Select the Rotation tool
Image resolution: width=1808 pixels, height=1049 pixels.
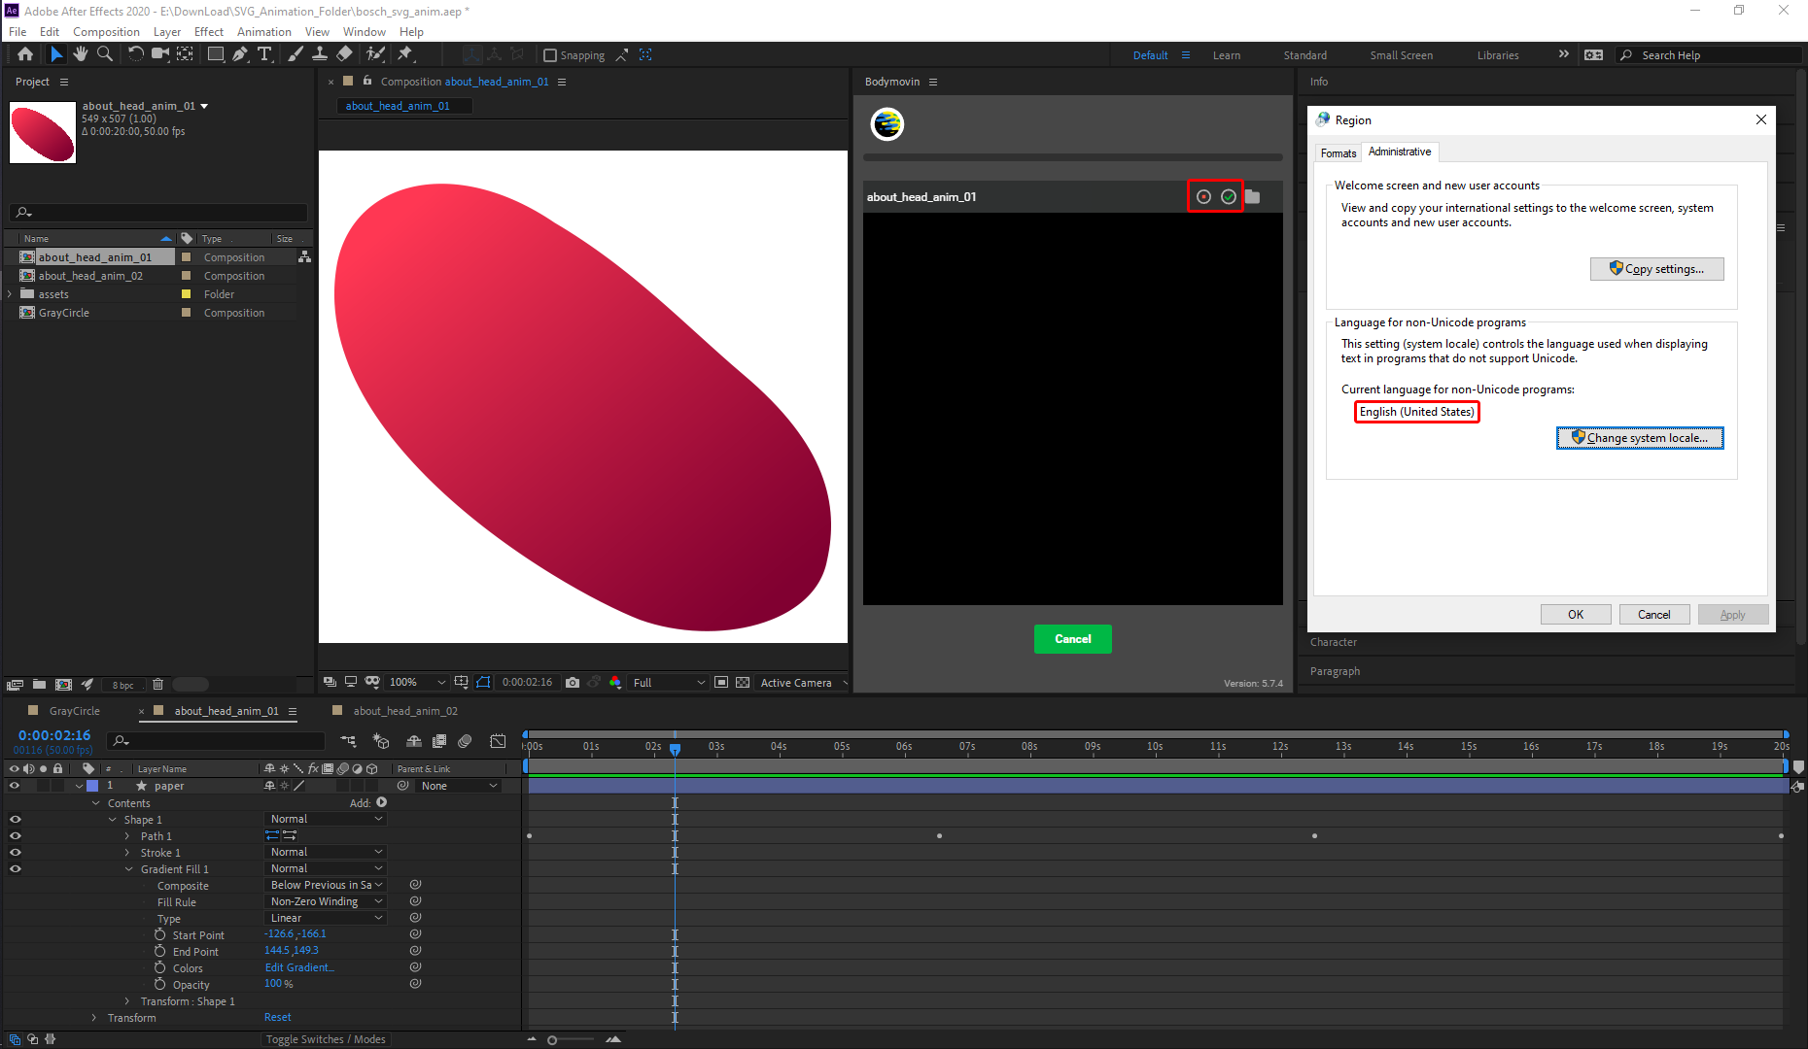tap(135, 54)
